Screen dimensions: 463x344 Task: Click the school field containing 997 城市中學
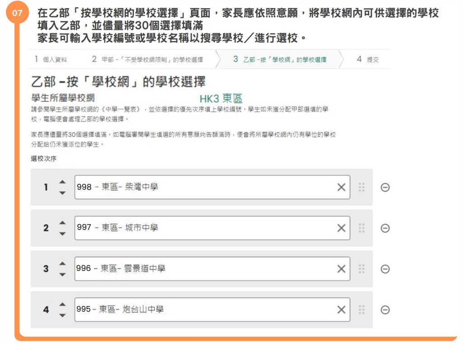[203, 228]
